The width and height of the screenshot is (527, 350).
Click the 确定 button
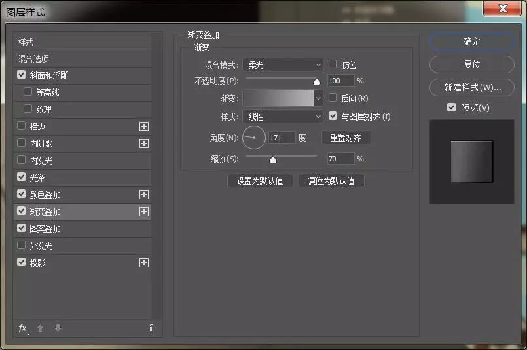(x=471, y=41)
